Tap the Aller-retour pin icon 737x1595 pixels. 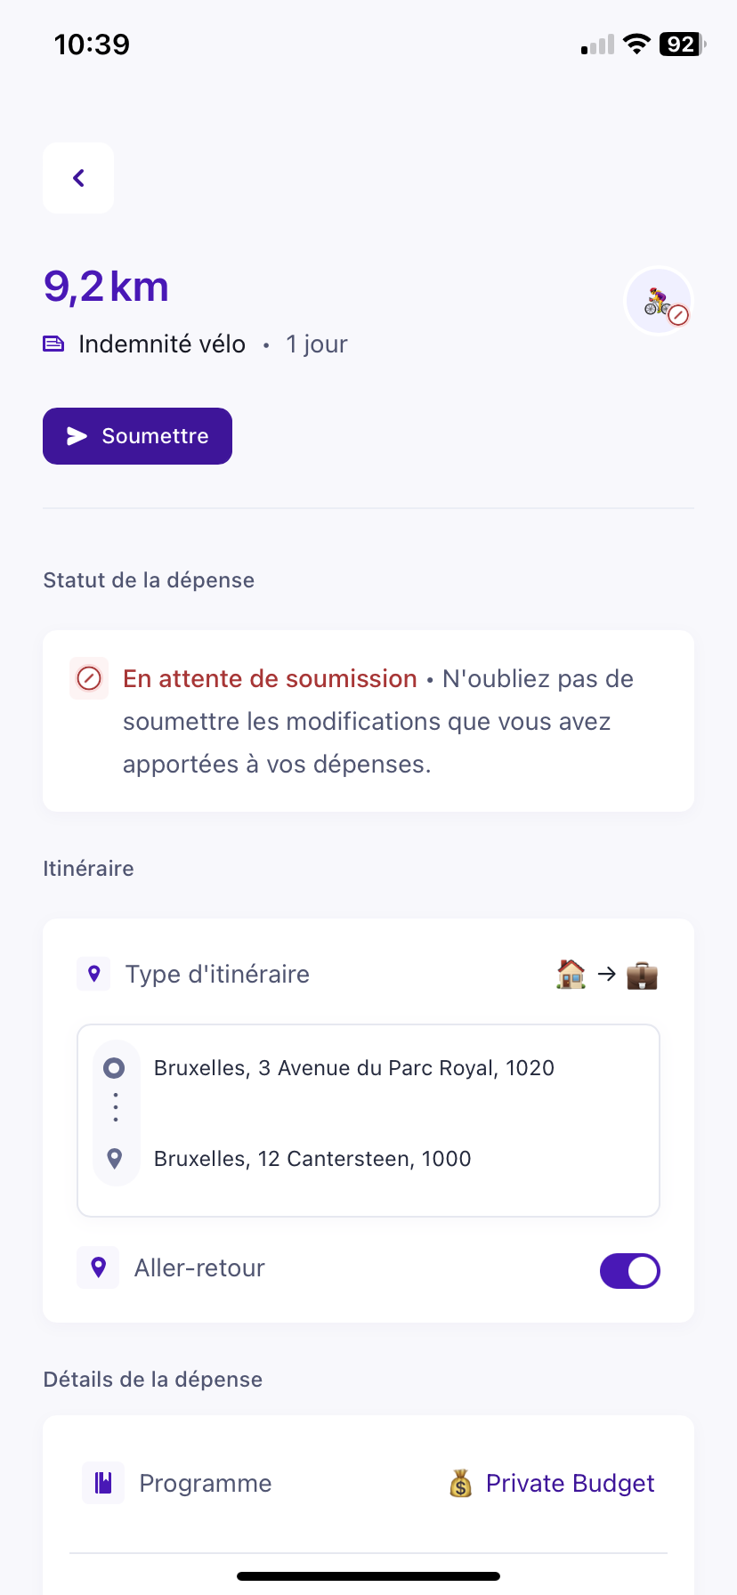pyautogui.click(x=98, y=1267)
